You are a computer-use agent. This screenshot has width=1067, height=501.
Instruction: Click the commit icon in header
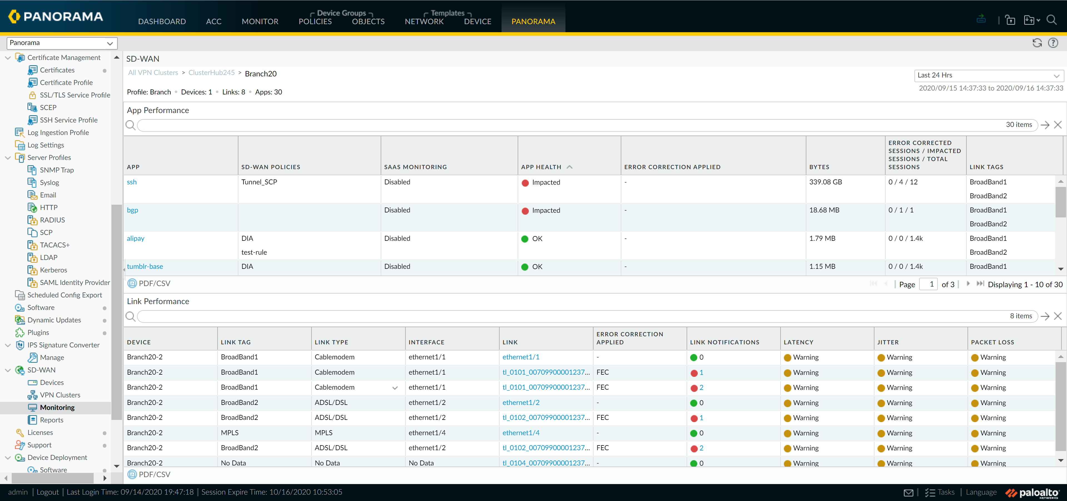click(981, 19)
